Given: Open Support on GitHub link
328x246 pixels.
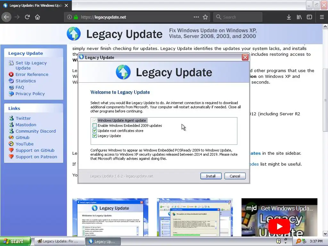Looking at the screenshot, I should [x=35, y=151].
